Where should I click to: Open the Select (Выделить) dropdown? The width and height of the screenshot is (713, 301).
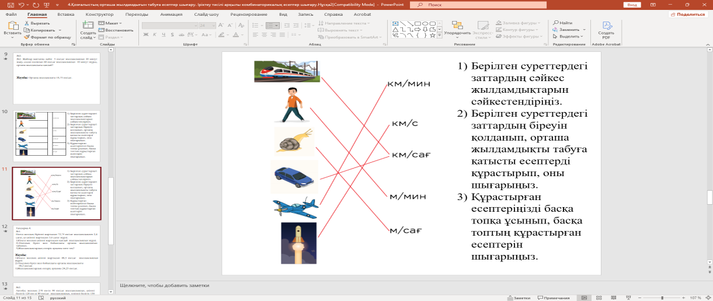pos(569,36)
